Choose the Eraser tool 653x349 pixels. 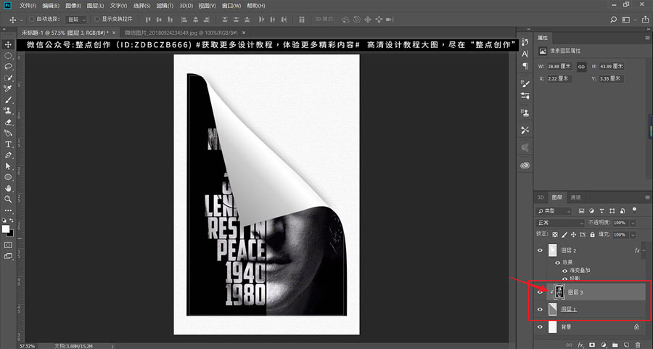click(x=8, y=122)
